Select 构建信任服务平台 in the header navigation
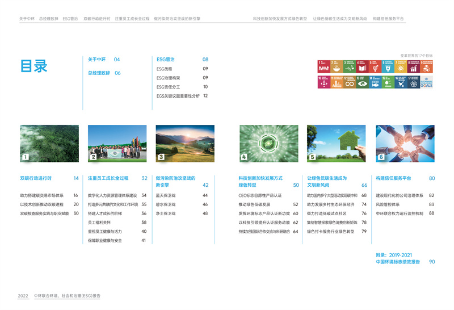Screen dimensions: 454x310 tap(389, 19)
